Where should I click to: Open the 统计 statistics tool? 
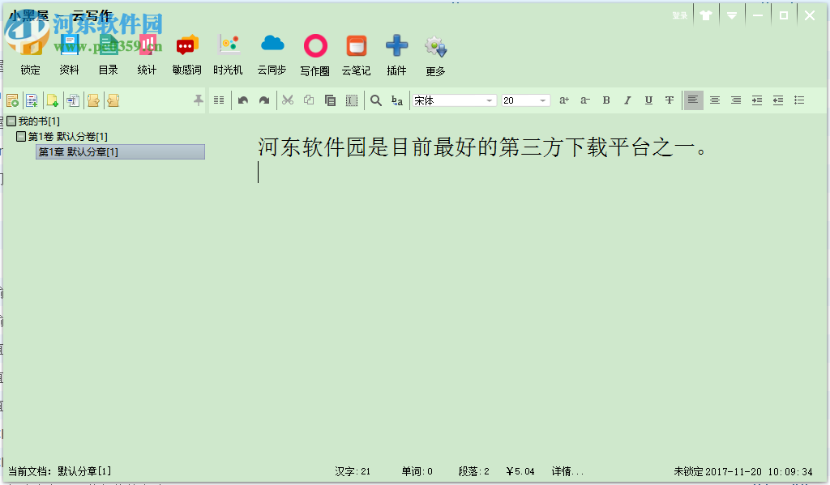click(x=147, y=53)
